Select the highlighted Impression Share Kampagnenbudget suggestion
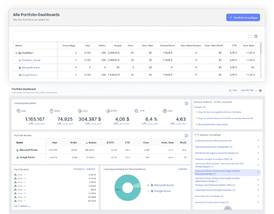The width and height of the screenshot is (274, 214). (x=227, y=172)
